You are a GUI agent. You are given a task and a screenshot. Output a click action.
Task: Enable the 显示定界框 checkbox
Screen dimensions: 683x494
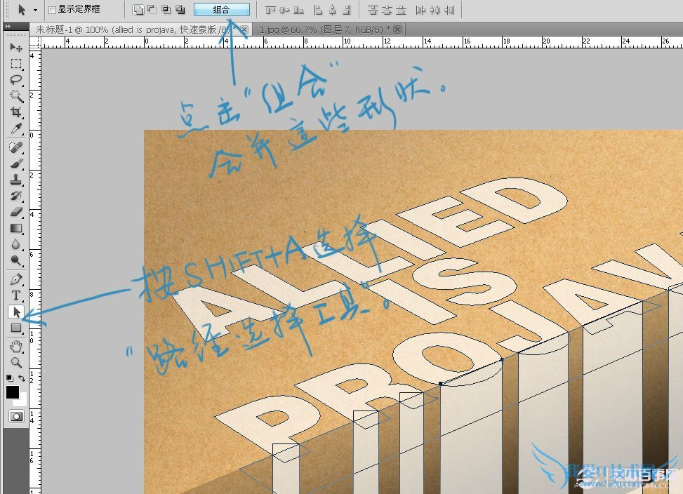coord(52,10)
